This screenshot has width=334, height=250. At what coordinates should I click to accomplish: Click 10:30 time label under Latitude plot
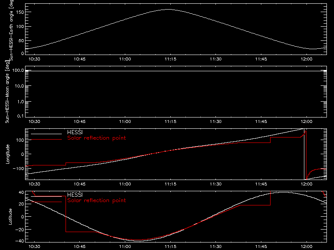coord(34,247)
